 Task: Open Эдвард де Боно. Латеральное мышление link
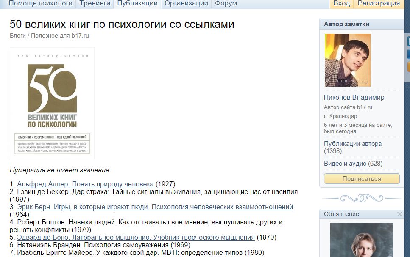(x=136, y=238)
